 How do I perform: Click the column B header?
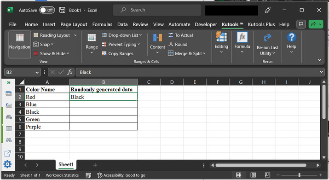point(104,82)
